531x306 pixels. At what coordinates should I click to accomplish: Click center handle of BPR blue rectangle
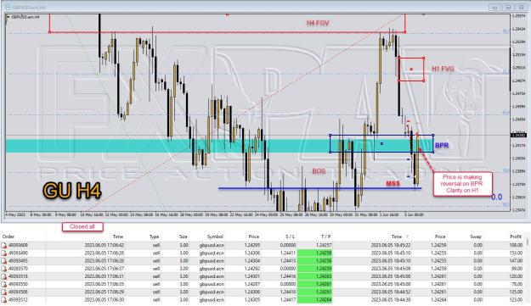[381, 144]
